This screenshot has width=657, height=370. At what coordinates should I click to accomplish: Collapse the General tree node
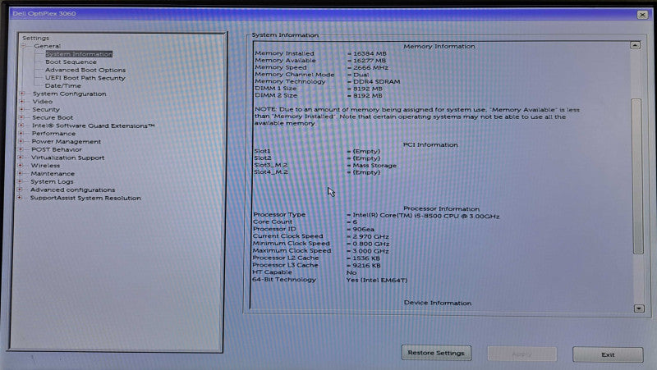[24, 46]
